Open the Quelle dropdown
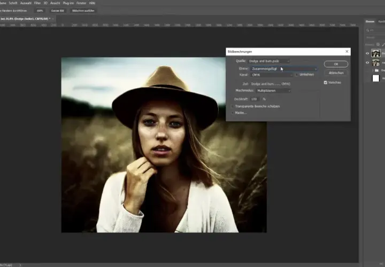385x267 pixels. [x=268, y=61]
